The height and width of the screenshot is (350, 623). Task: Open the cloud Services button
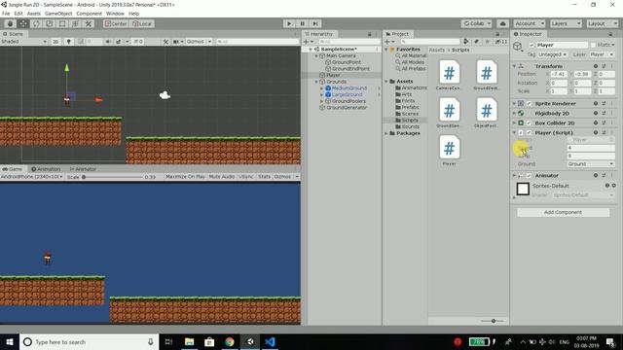coord(502,23)
